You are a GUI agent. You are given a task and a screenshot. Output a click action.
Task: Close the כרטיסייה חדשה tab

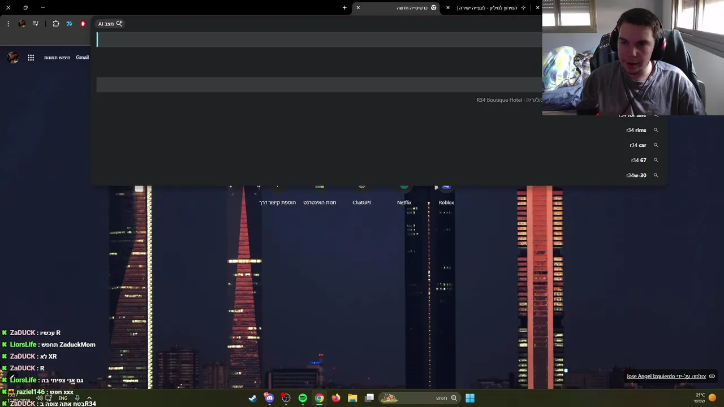[358, 7]
